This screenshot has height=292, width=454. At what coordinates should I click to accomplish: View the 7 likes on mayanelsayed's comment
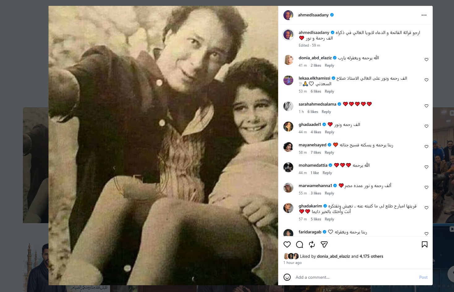click(316, 152)
